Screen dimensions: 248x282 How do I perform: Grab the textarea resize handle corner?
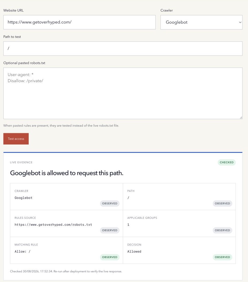(241, 118)
